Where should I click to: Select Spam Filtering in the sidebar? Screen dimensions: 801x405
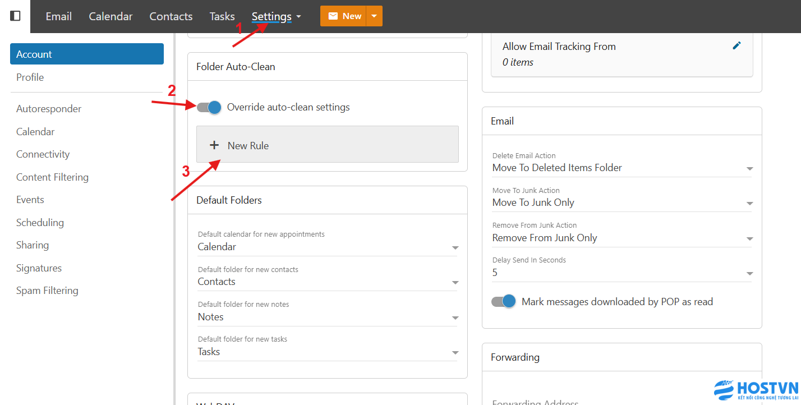pyautogui.click(x=47, y=291)
